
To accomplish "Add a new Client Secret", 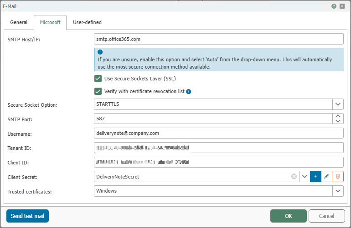I will (315, 177).
